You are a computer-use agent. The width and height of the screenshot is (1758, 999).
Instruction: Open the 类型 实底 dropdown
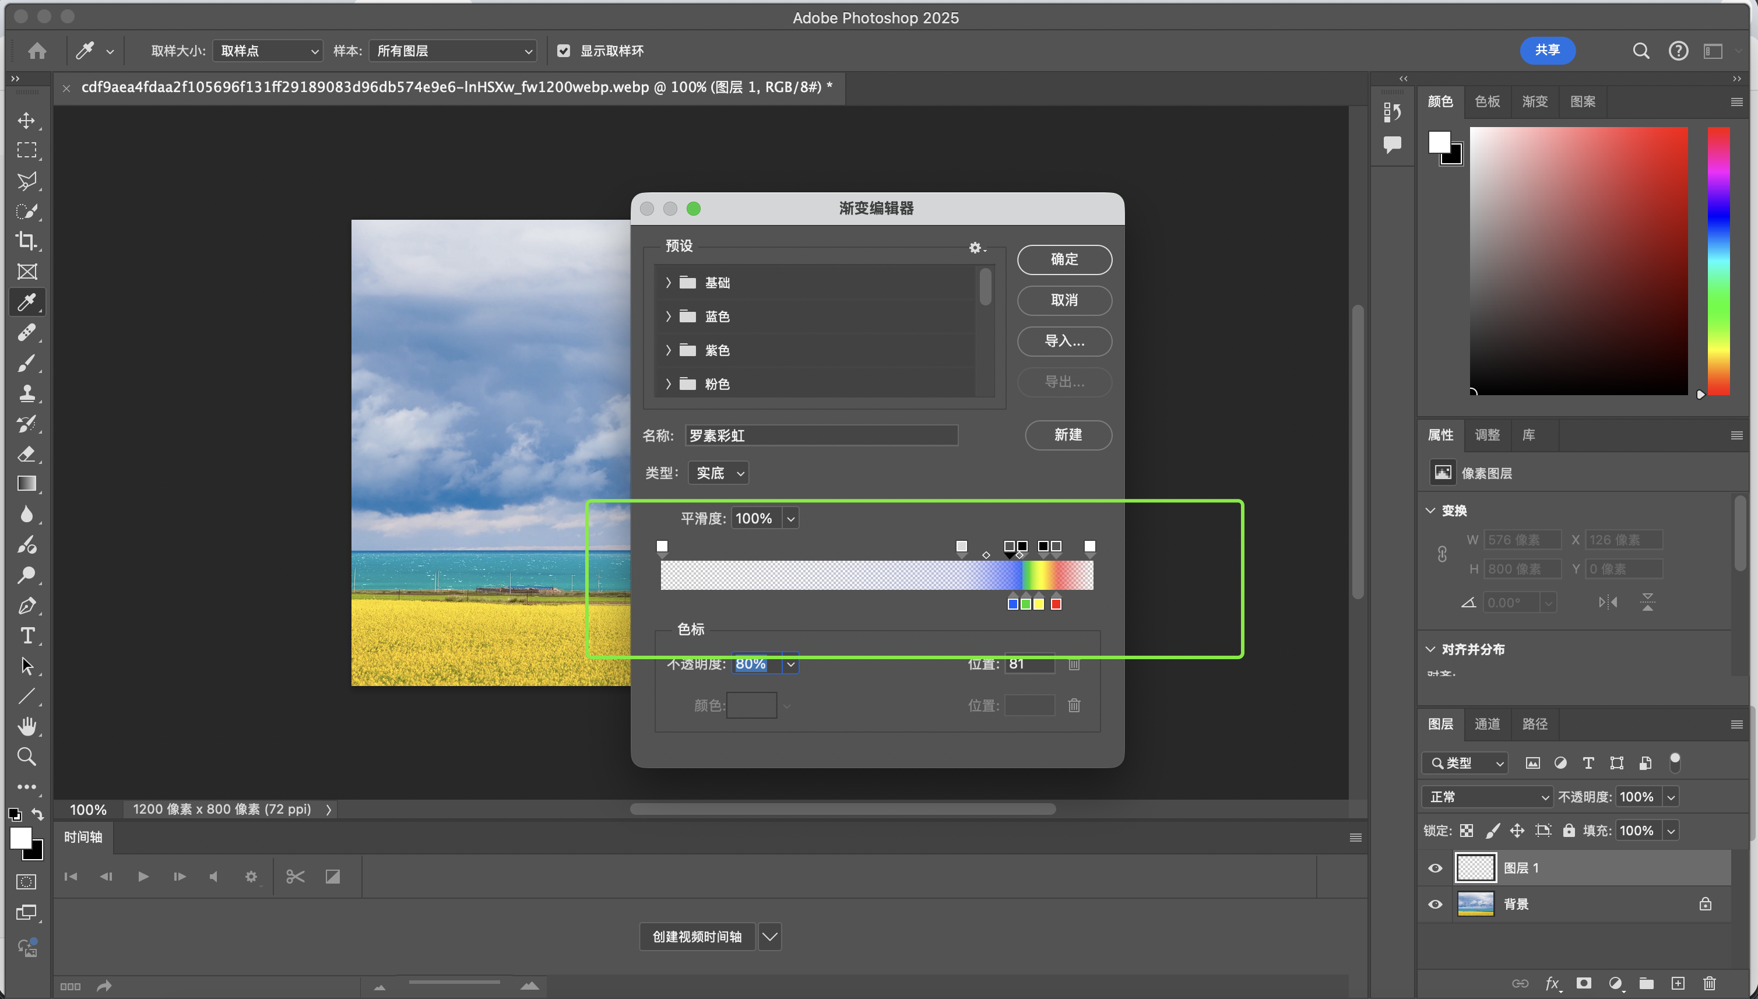pos(718,473)
